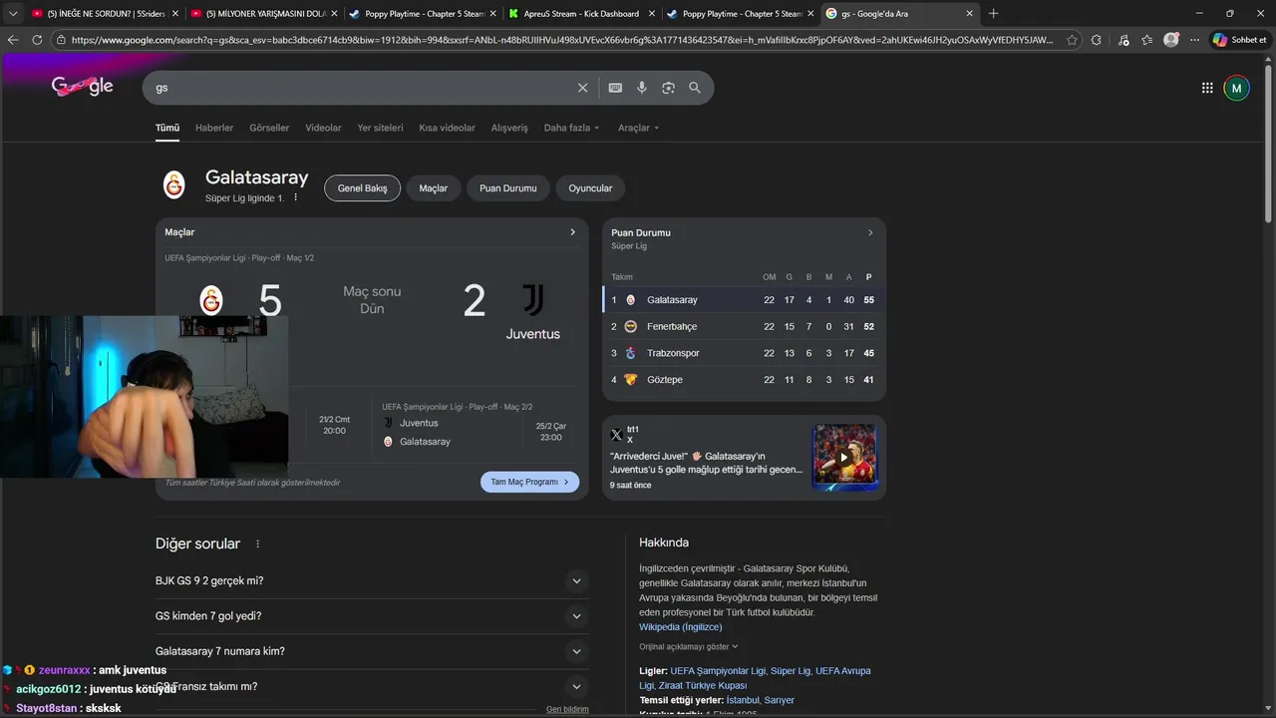The height and width of the screenshot is (718, 1276).
Task: Switch to the MİLYONER YARIŞMASINI YouTube tab
Action: point(263,13)
